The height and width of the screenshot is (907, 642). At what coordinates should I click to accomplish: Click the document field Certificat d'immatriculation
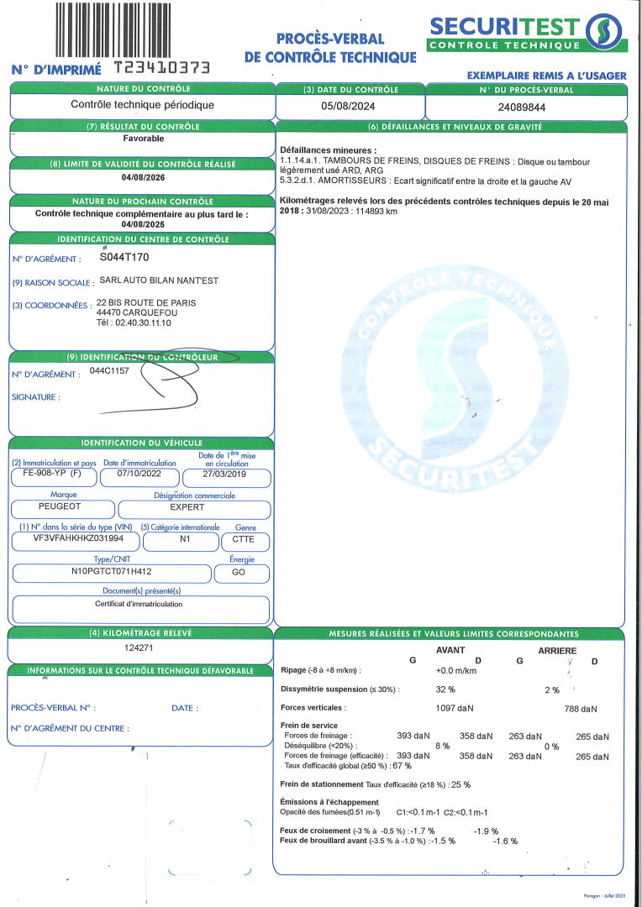tap(140, 610)
